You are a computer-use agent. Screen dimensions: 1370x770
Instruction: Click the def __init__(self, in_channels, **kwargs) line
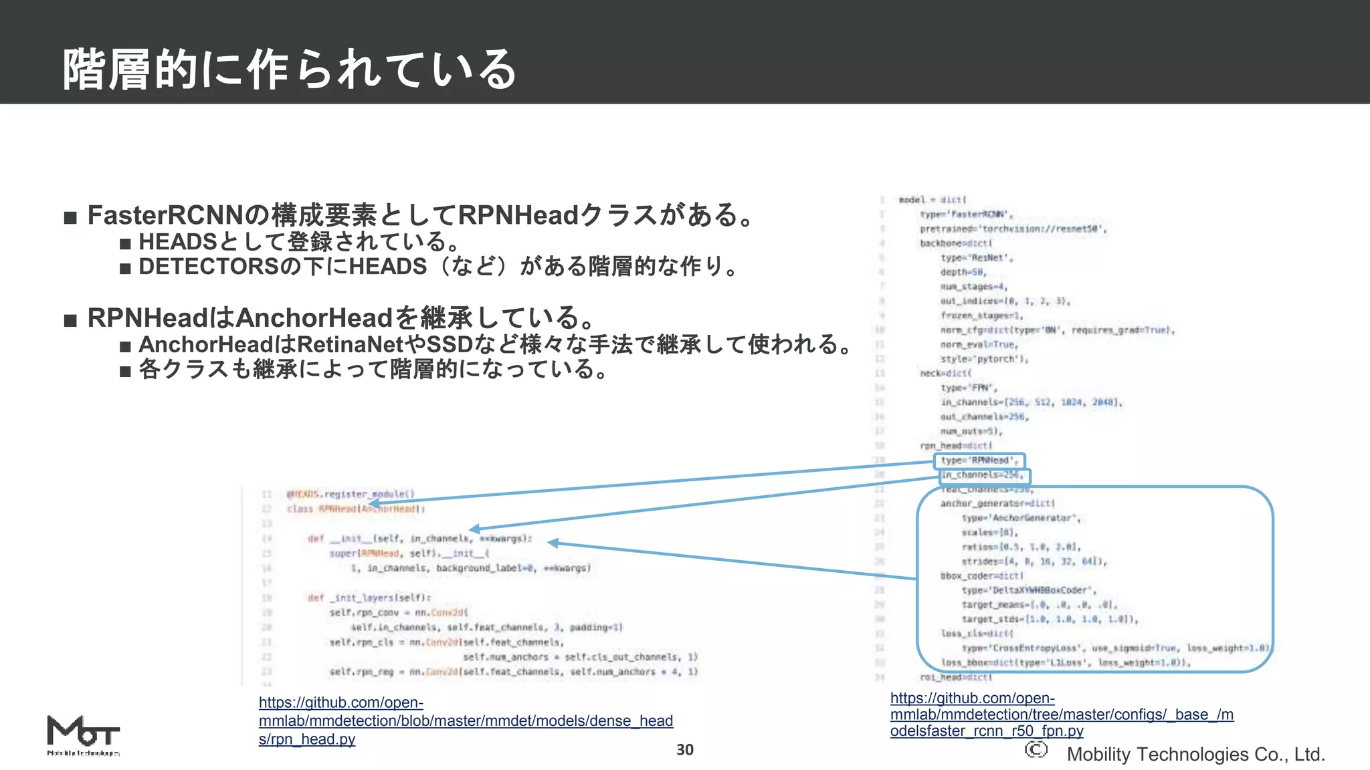click(x=420, y=539)
